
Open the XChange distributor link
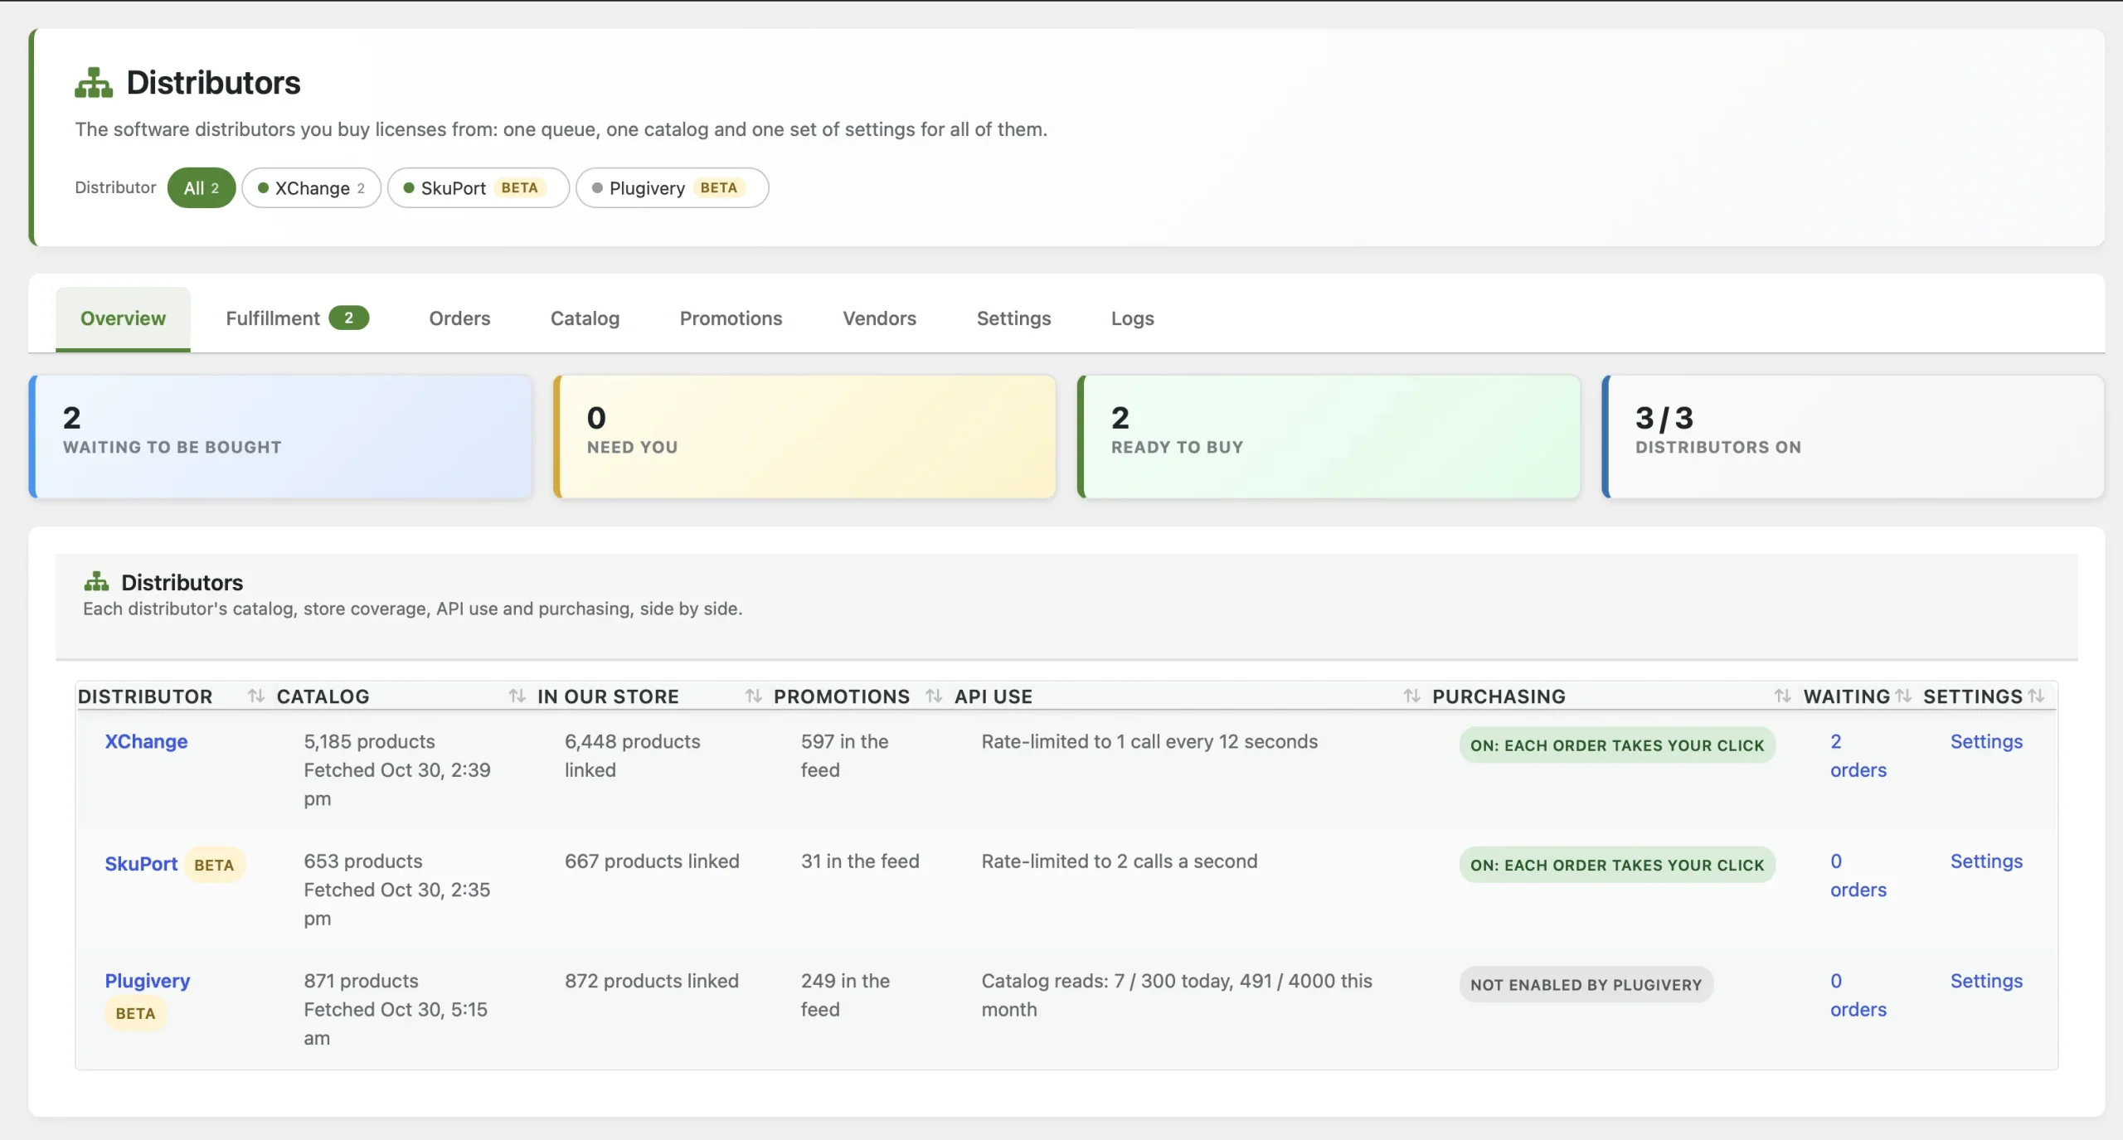point(146,741)
